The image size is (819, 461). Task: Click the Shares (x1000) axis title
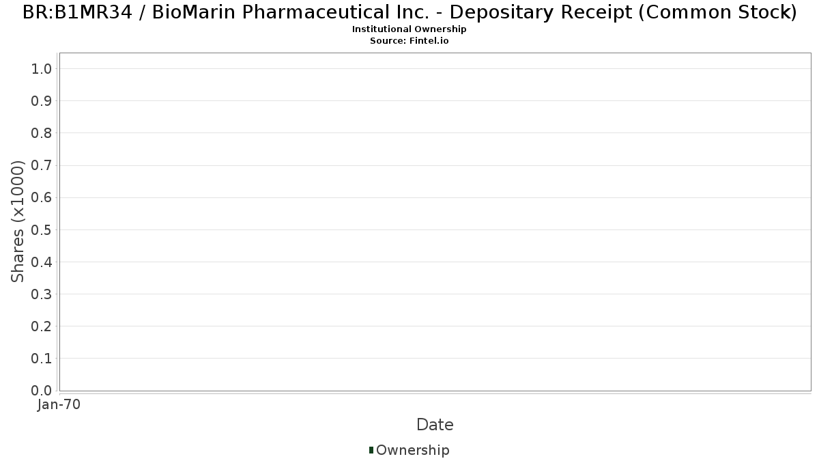tap(18, 221)
